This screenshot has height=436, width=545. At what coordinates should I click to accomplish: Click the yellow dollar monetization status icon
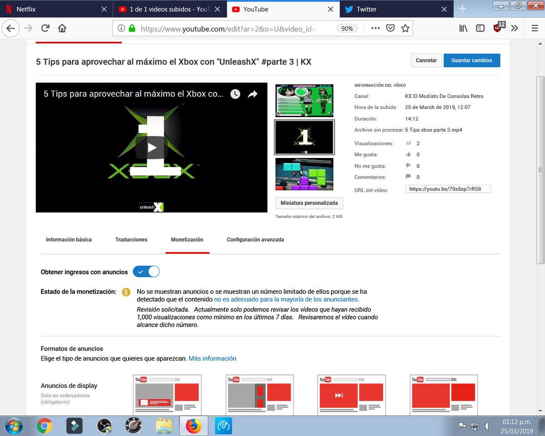click(126, 292)
